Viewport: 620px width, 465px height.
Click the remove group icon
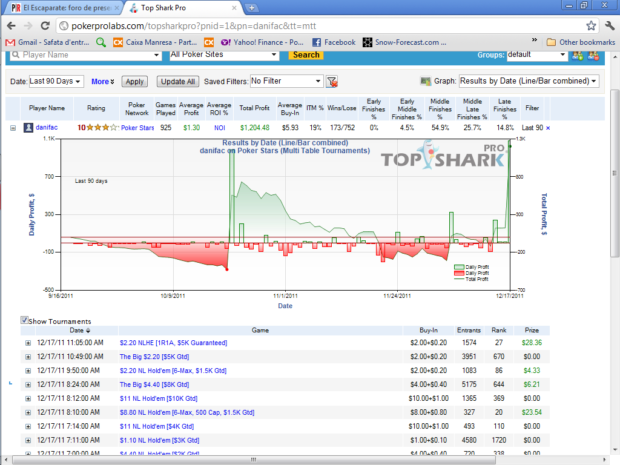(x=593, y=55)
